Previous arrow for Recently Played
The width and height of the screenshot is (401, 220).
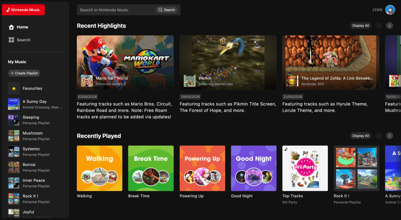(x=379, y=136)
